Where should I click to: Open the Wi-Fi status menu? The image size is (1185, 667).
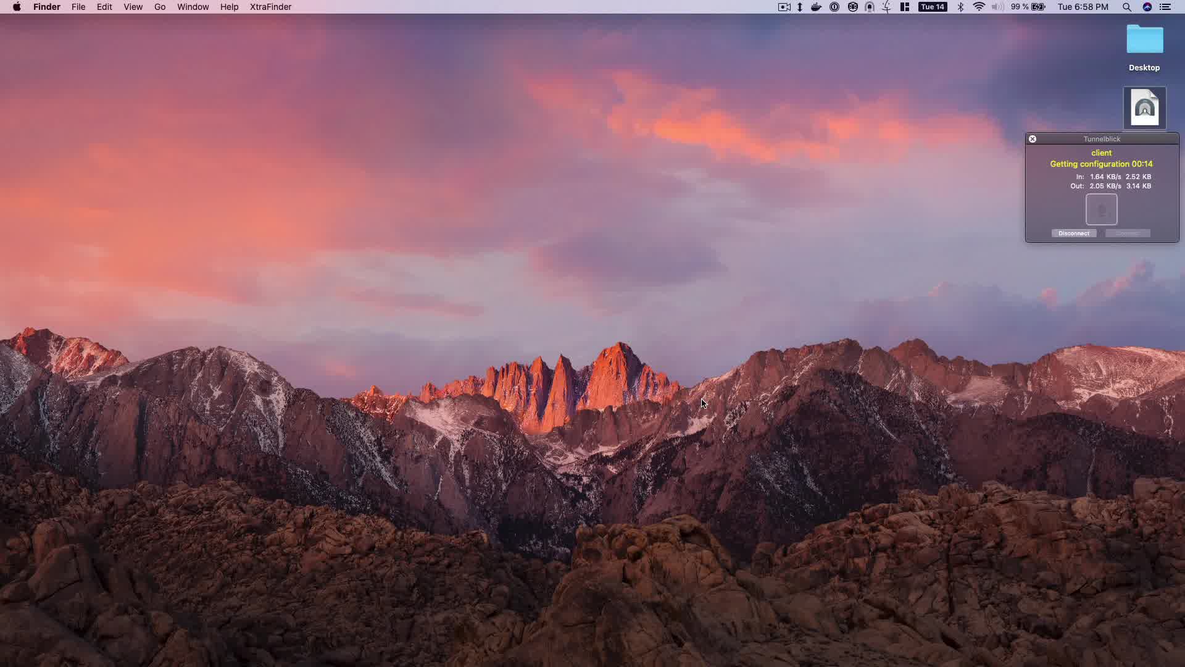[979, 7]
